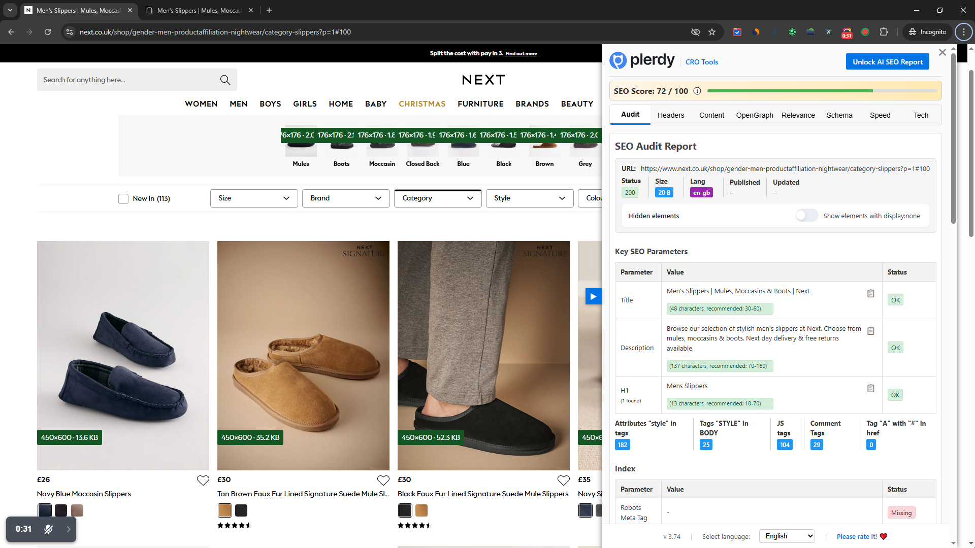The image size is (975, 548).
Task: Click the Search for anything here field
Action: pos(127,80)
